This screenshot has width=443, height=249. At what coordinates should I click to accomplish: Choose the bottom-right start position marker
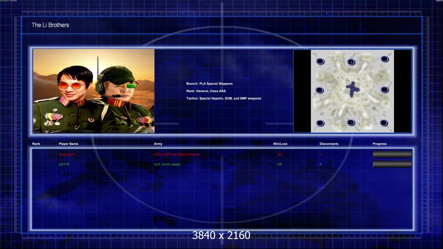[x=384, y=123]
